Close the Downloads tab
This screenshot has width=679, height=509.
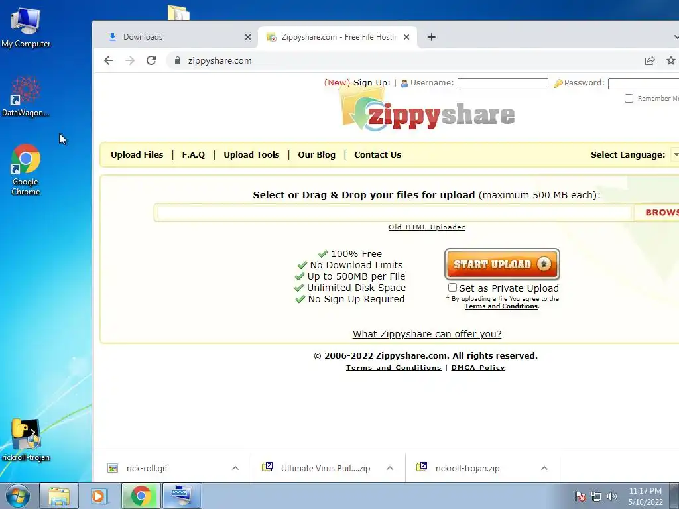pos(248,37)
